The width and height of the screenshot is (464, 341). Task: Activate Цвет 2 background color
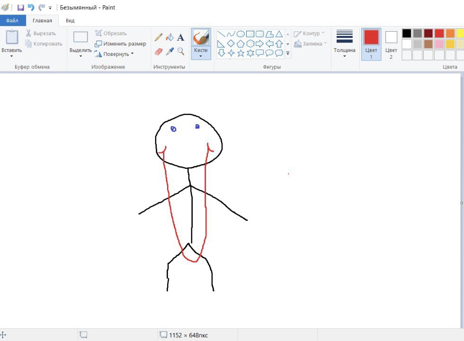(x=391, y=44)
